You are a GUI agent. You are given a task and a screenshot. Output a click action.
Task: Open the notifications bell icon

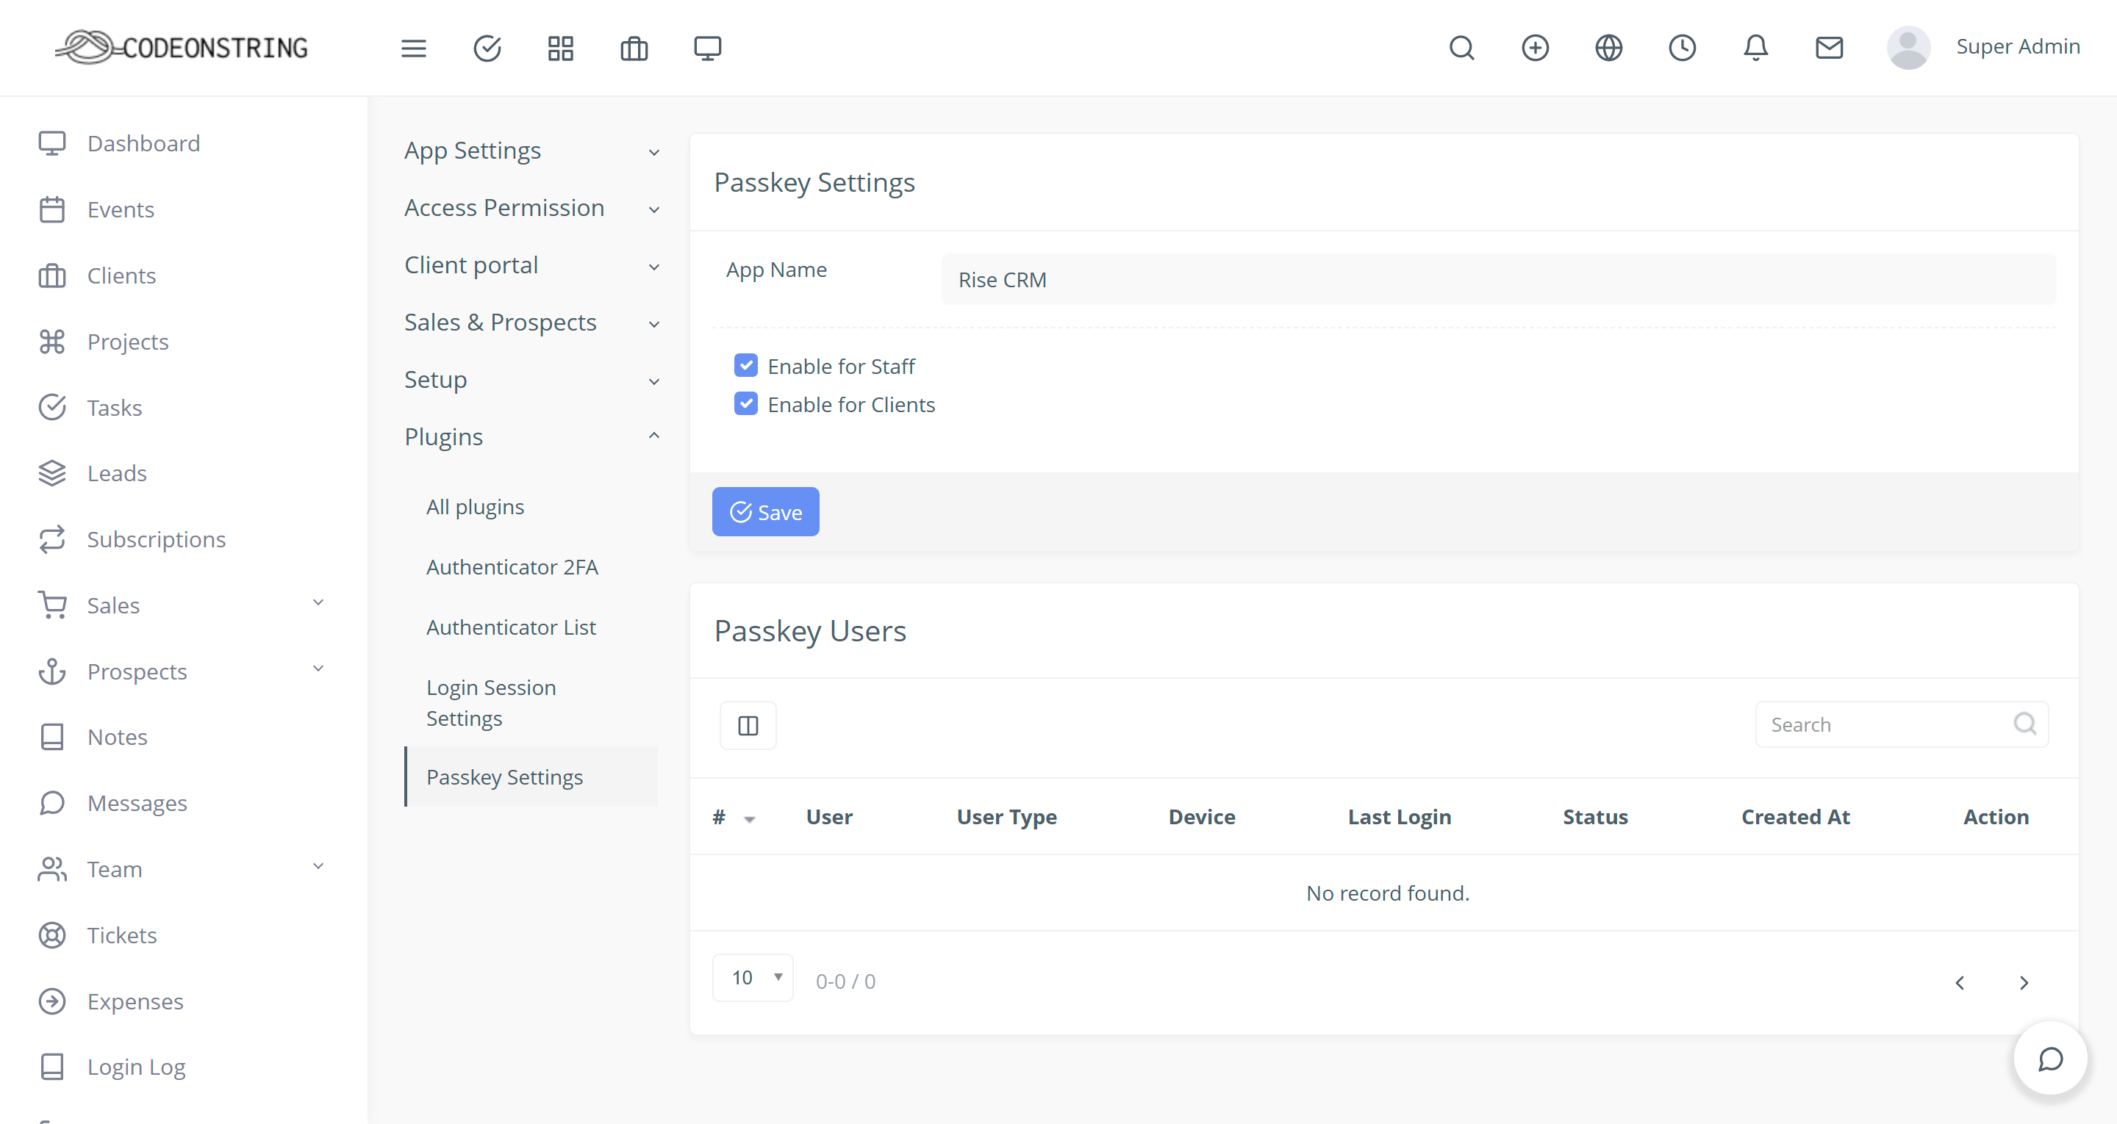tap(1755, 48)
